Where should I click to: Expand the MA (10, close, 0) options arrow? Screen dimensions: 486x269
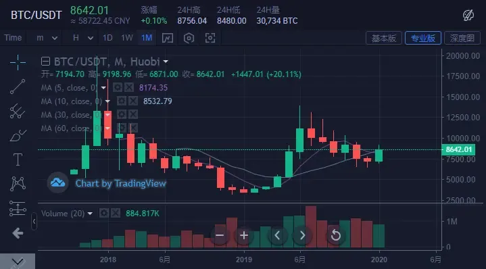point(107,101)
